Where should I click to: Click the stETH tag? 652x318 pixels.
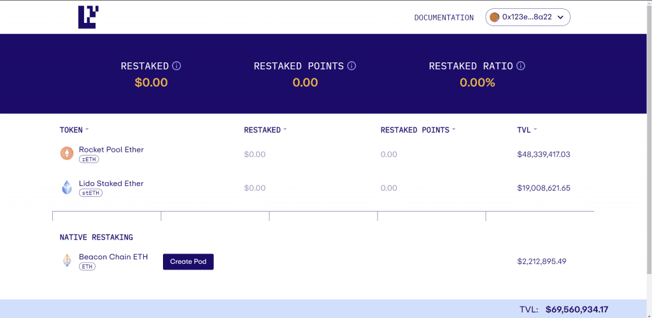point(90,193)
